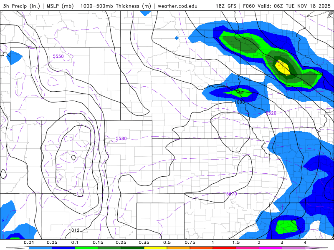Click the orange 0.5 inch color bar segment
Viewport: 334px width, 250px height.
pyautogui.click(x=179, y=248)
